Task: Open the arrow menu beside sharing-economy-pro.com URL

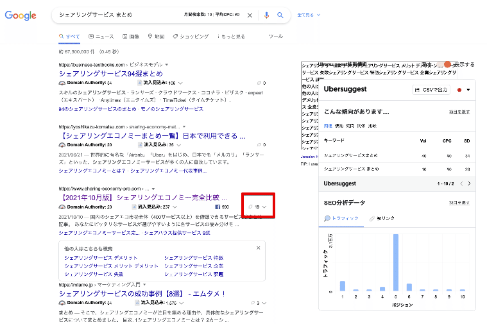Action: pyautogui.click(x=153, y=189)
